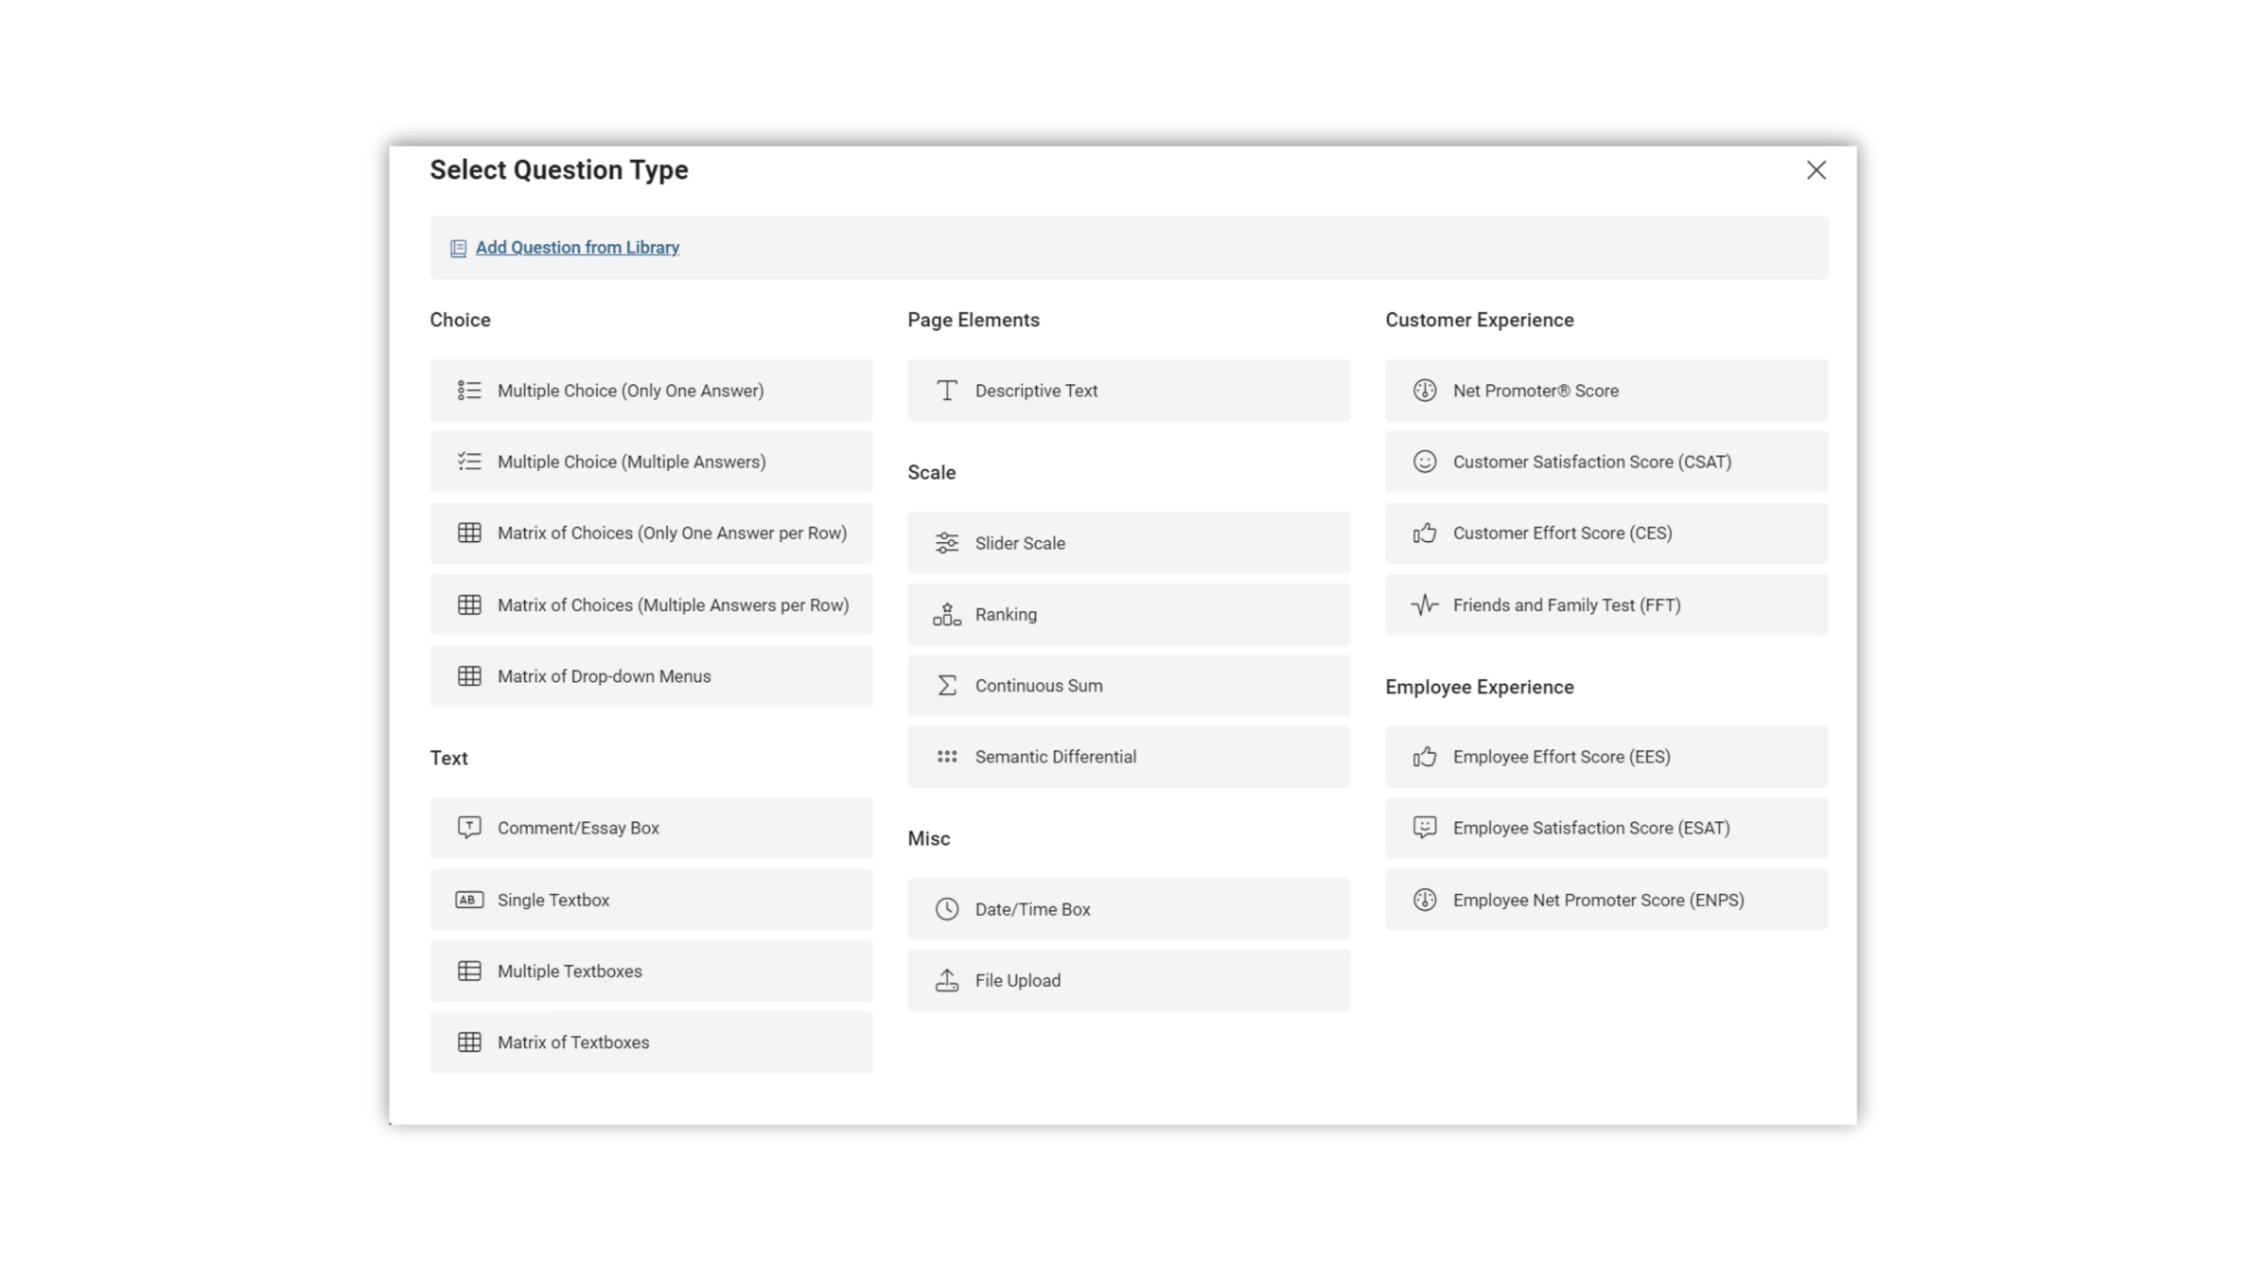Select the smiley icon for Customer Satisfaction Score

click(x=1425, y=461)
